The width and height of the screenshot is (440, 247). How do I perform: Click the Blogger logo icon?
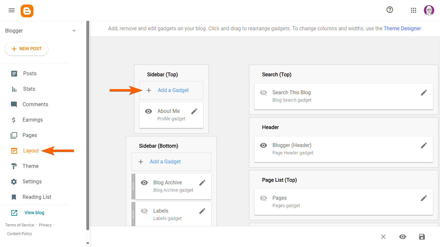[x=27, y=11]
